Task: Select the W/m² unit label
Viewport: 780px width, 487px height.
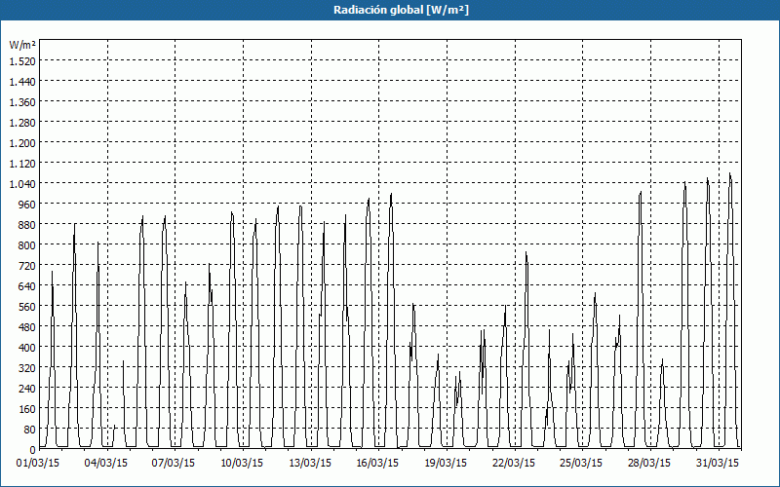Action: click(22, 45)
